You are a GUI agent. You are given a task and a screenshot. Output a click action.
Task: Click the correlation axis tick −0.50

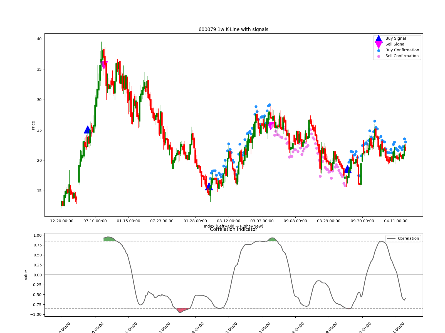point(36,295)
